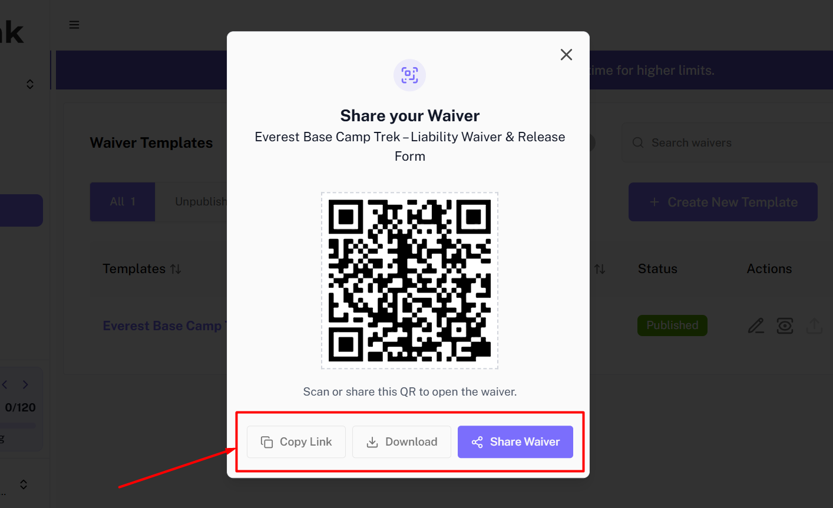Screen dimensions: 833x508
Task: Click the Published status badge
Action: click(672, 326)
